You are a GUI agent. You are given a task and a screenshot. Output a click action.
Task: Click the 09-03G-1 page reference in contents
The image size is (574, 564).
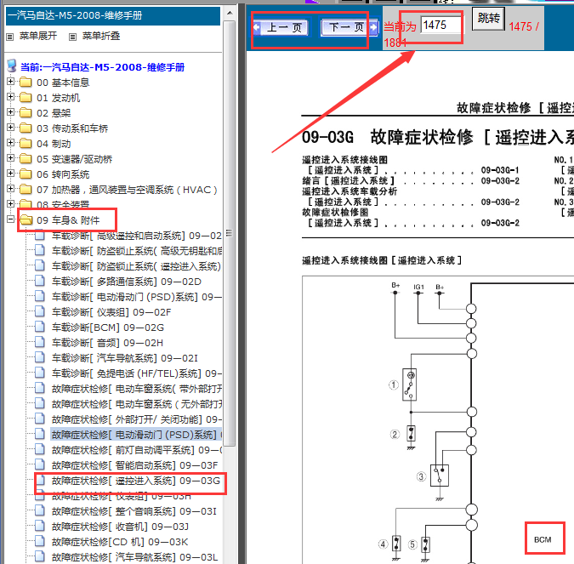[x=500, y=170]
